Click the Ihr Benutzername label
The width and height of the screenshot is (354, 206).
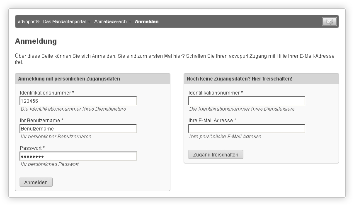coord(41,121)
